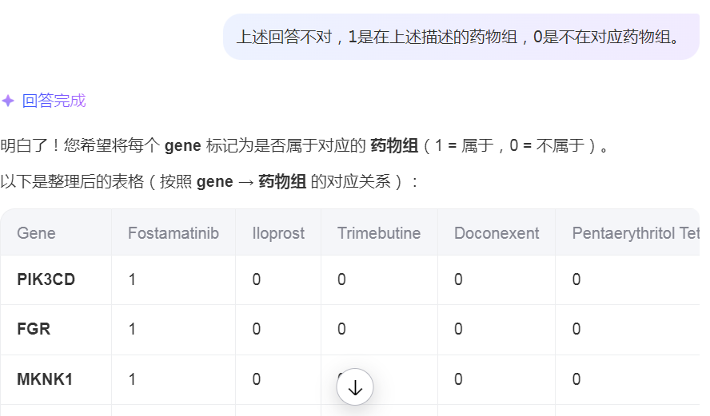Click the Pentaerythritol column header
Screen dimensions: 710x416
(x=635, y=233)
